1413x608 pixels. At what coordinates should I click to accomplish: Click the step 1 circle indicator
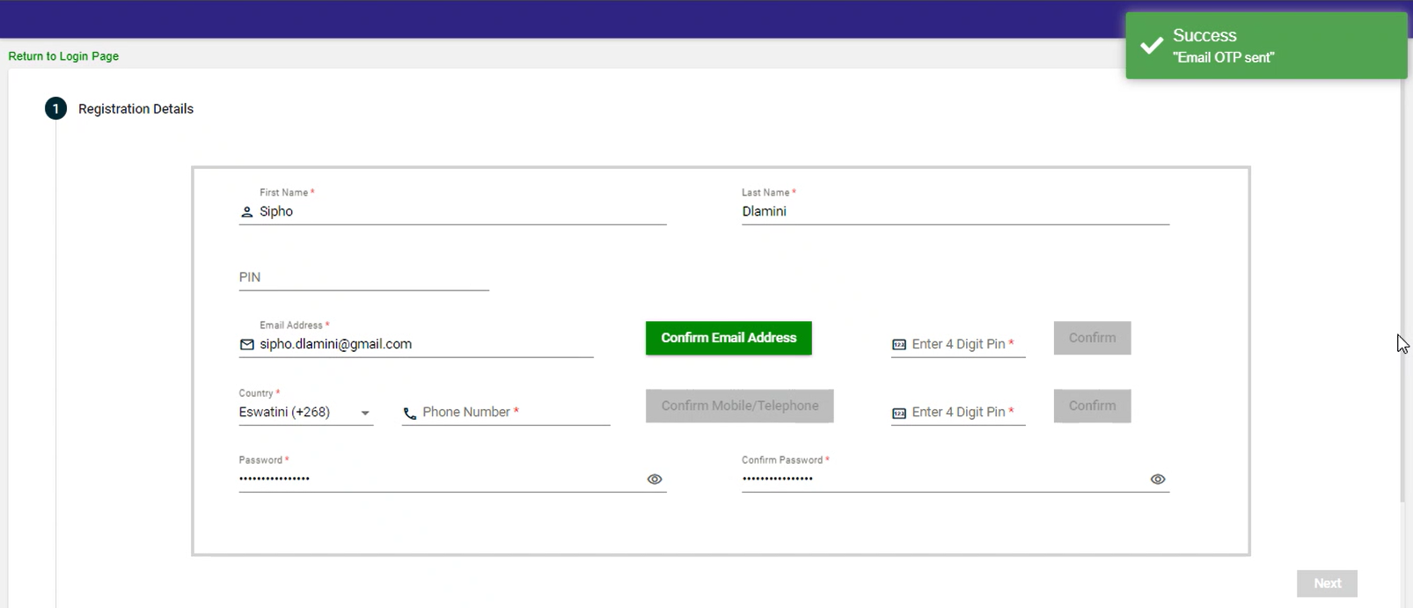pyautogui.click(x=55, y=109)
